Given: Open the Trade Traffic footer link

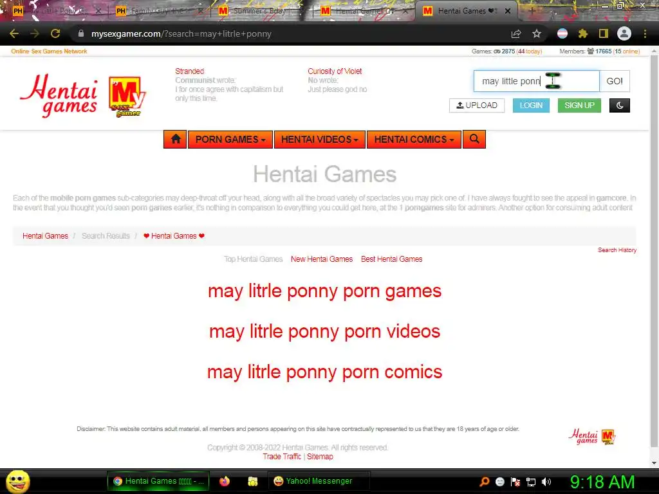Looking at the screenshot, I should (x=282, y=457).
